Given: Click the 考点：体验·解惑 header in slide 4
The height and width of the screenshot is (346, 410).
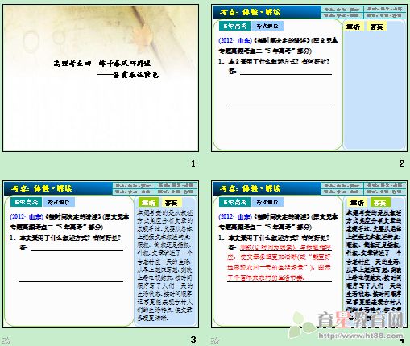Looking at the screenshot, I should (250, 188).
